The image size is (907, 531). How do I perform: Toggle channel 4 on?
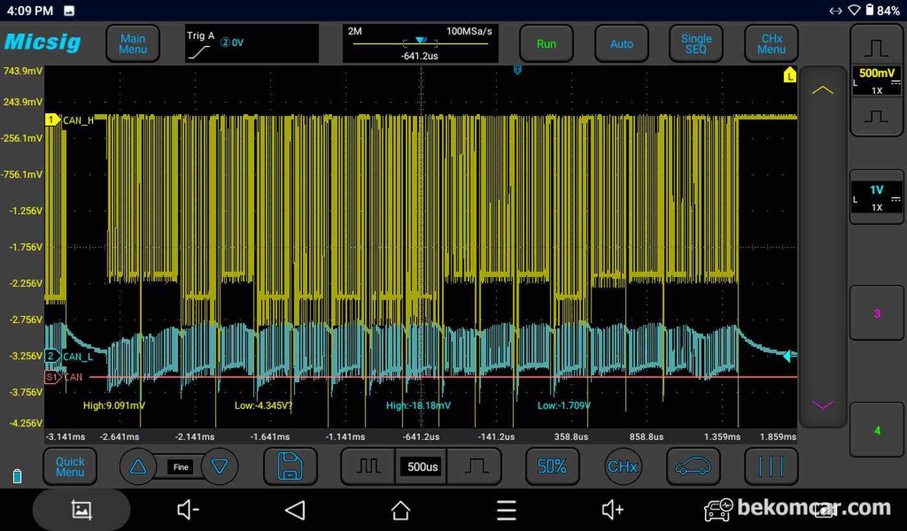[877, 430]
